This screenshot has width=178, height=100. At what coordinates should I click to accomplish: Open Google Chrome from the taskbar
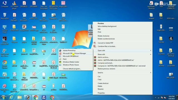pos(36,97)
